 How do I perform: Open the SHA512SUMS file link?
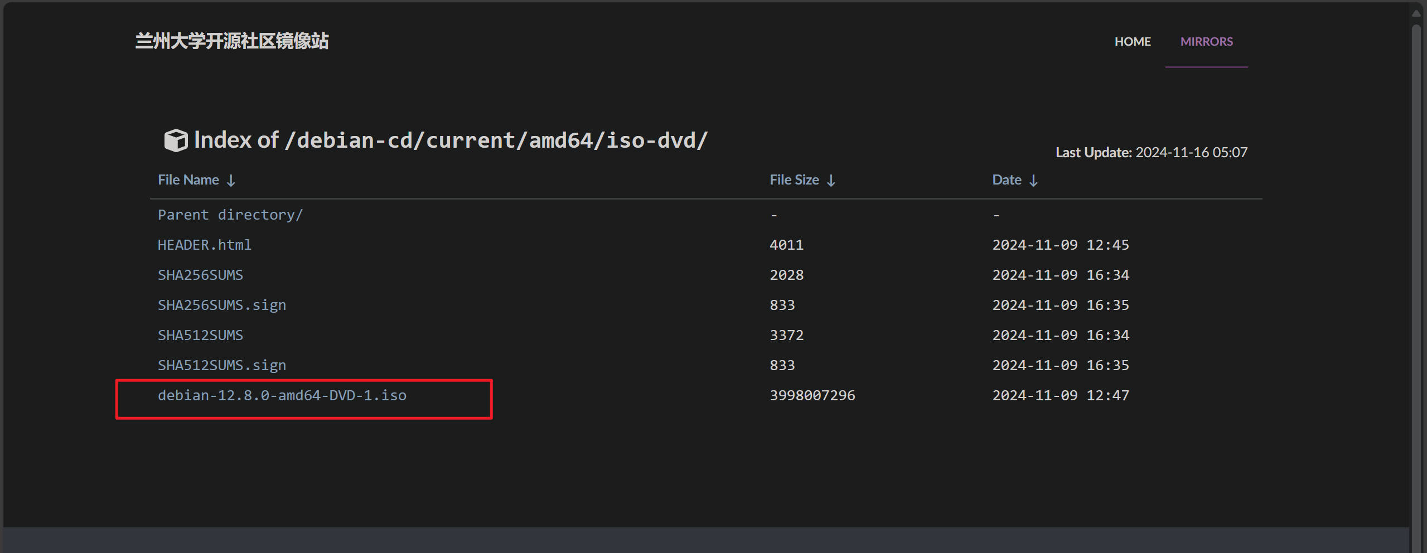(200, 335)
